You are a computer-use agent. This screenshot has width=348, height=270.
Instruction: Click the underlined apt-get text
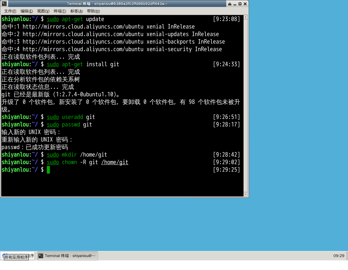pos(72,19)
